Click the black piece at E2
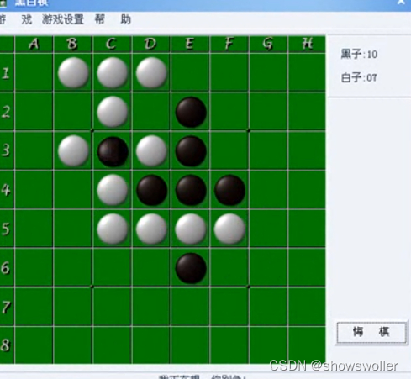The height and width of the screenshot is (379, 411). point(191,113)
